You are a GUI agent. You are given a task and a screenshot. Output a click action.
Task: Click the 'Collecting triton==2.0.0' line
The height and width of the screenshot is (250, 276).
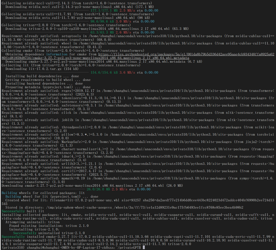[66, 25]
